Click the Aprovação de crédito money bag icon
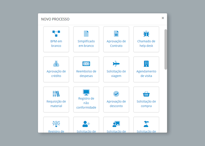 (x=56, y=63)
